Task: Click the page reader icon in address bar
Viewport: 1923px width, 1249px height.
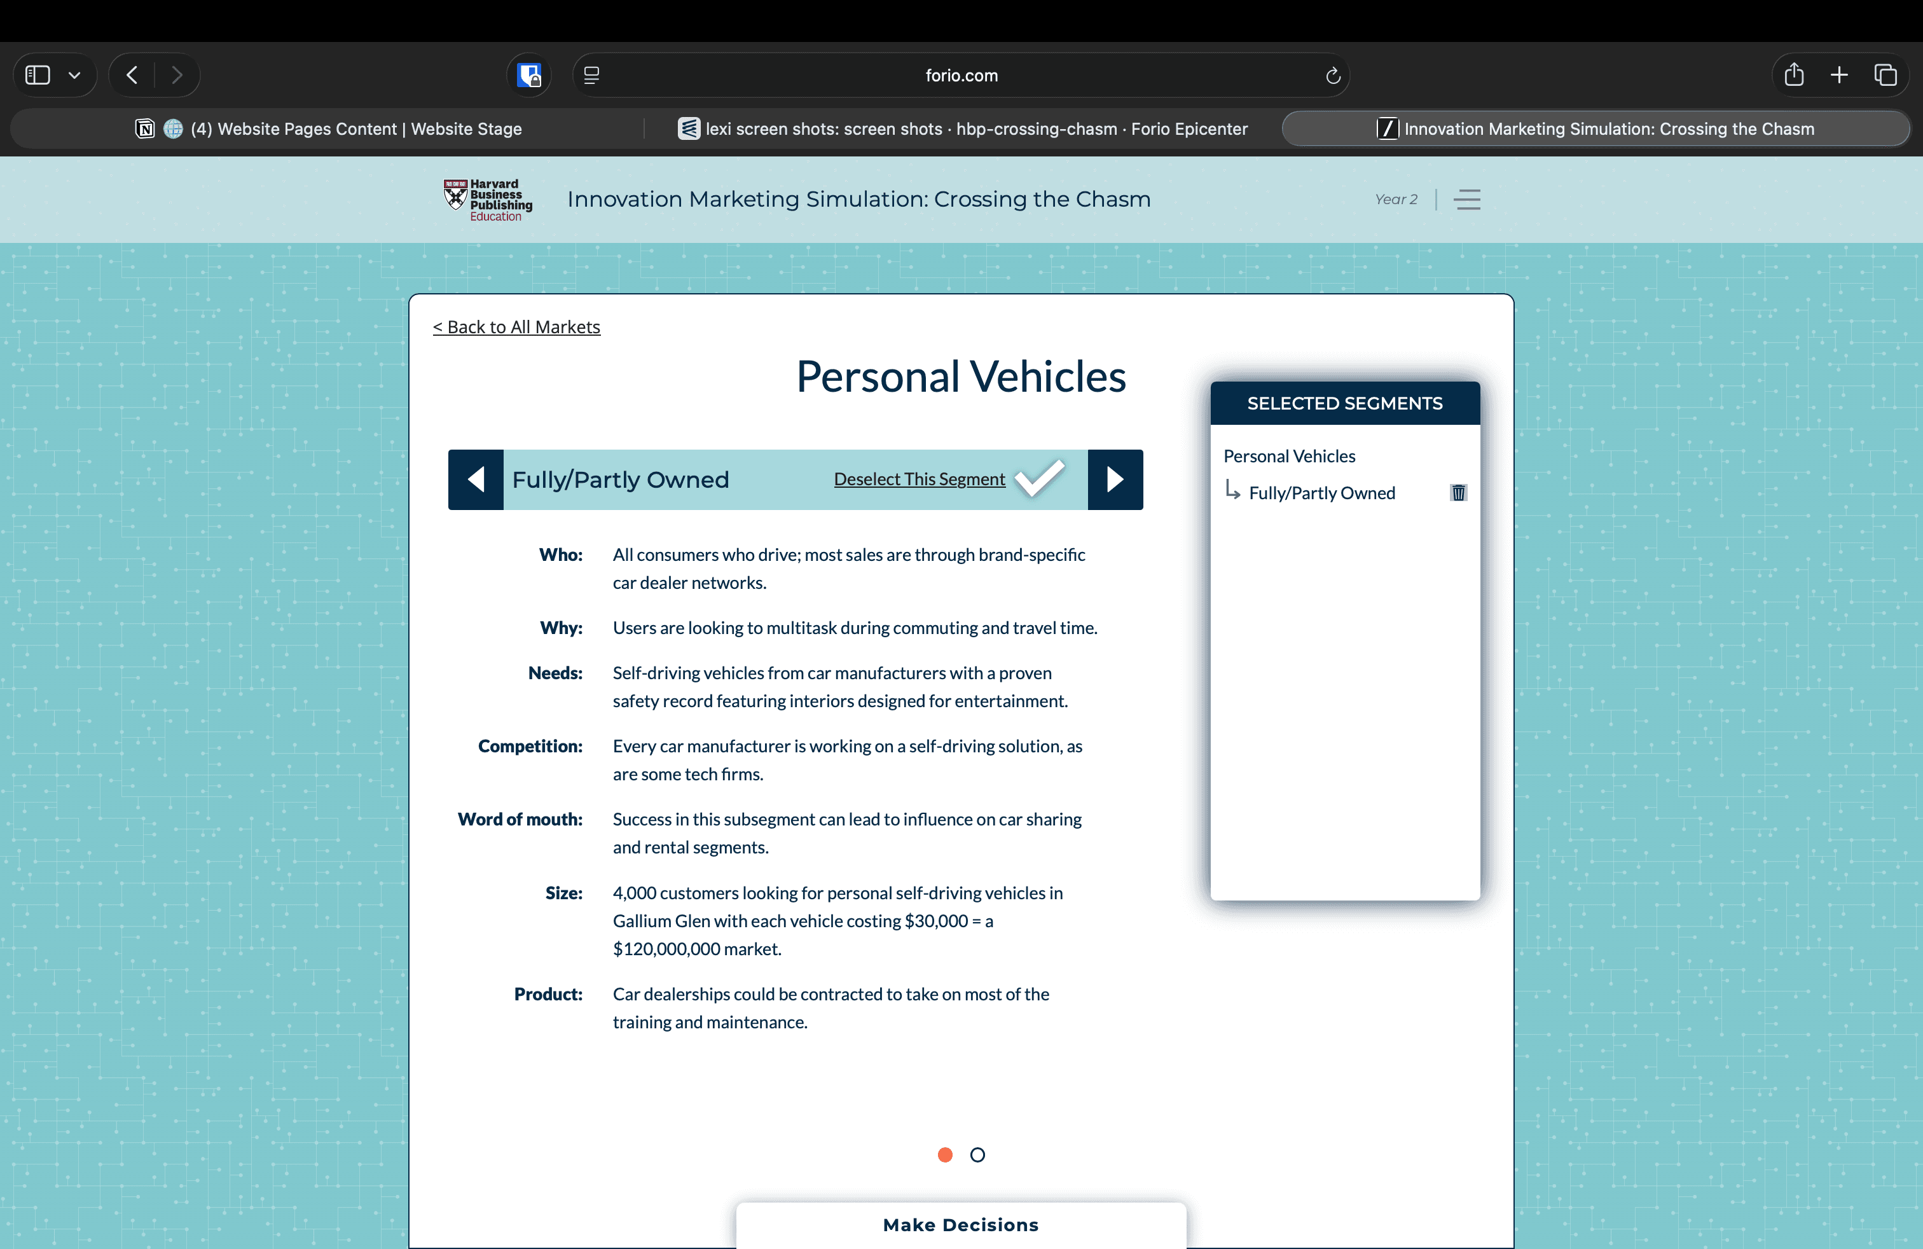Action: point(591,75)
